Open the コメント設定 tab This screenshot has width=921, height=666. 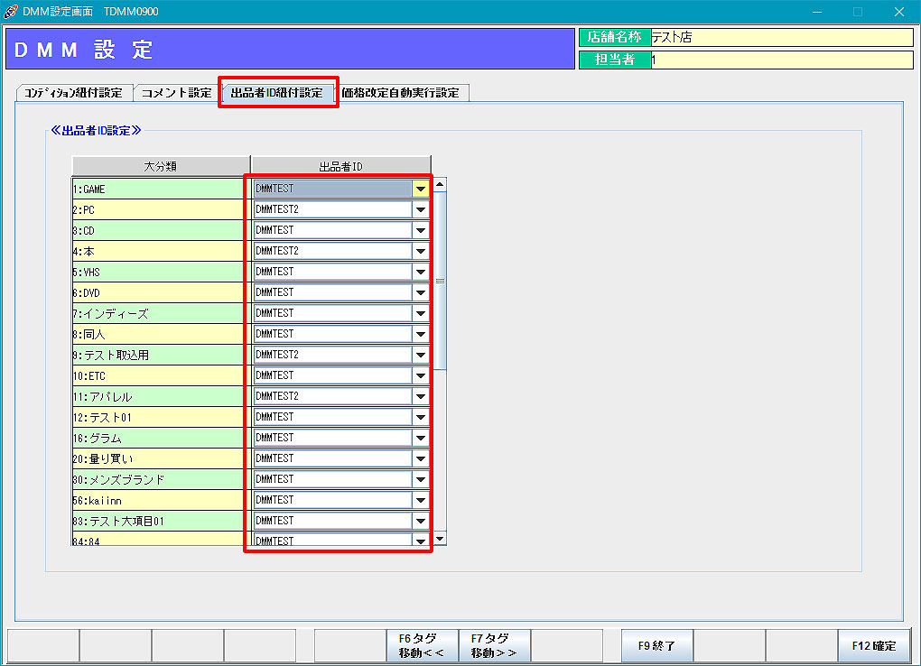176,93
